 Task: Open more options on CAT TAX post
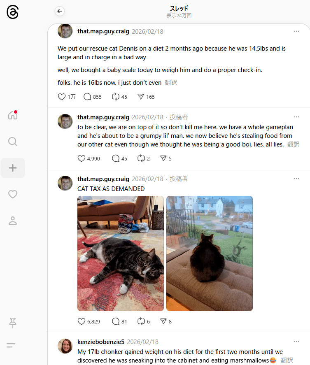click(296, 179)
